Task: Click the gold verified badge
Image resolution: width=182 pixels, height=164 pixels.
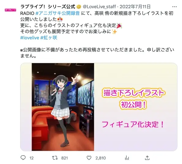Action: pos(79,7)
